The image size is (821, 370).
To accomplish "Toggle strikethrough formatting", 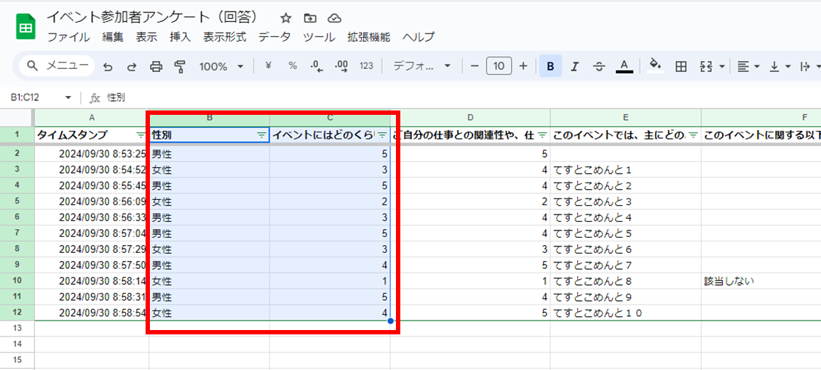I will [600, 66].
